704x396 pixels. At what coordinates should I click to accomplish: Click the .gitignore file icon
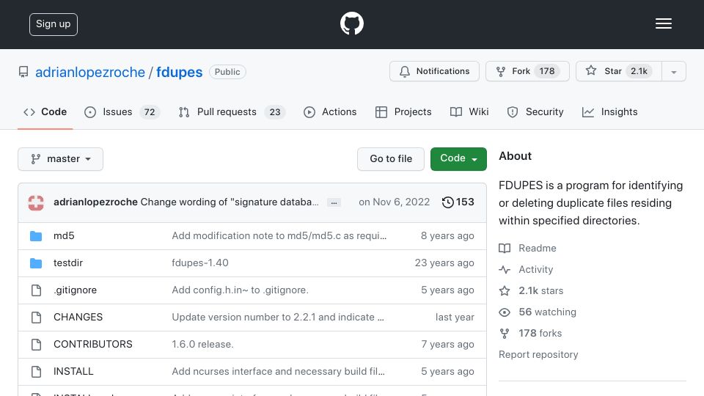pos(36,290)
